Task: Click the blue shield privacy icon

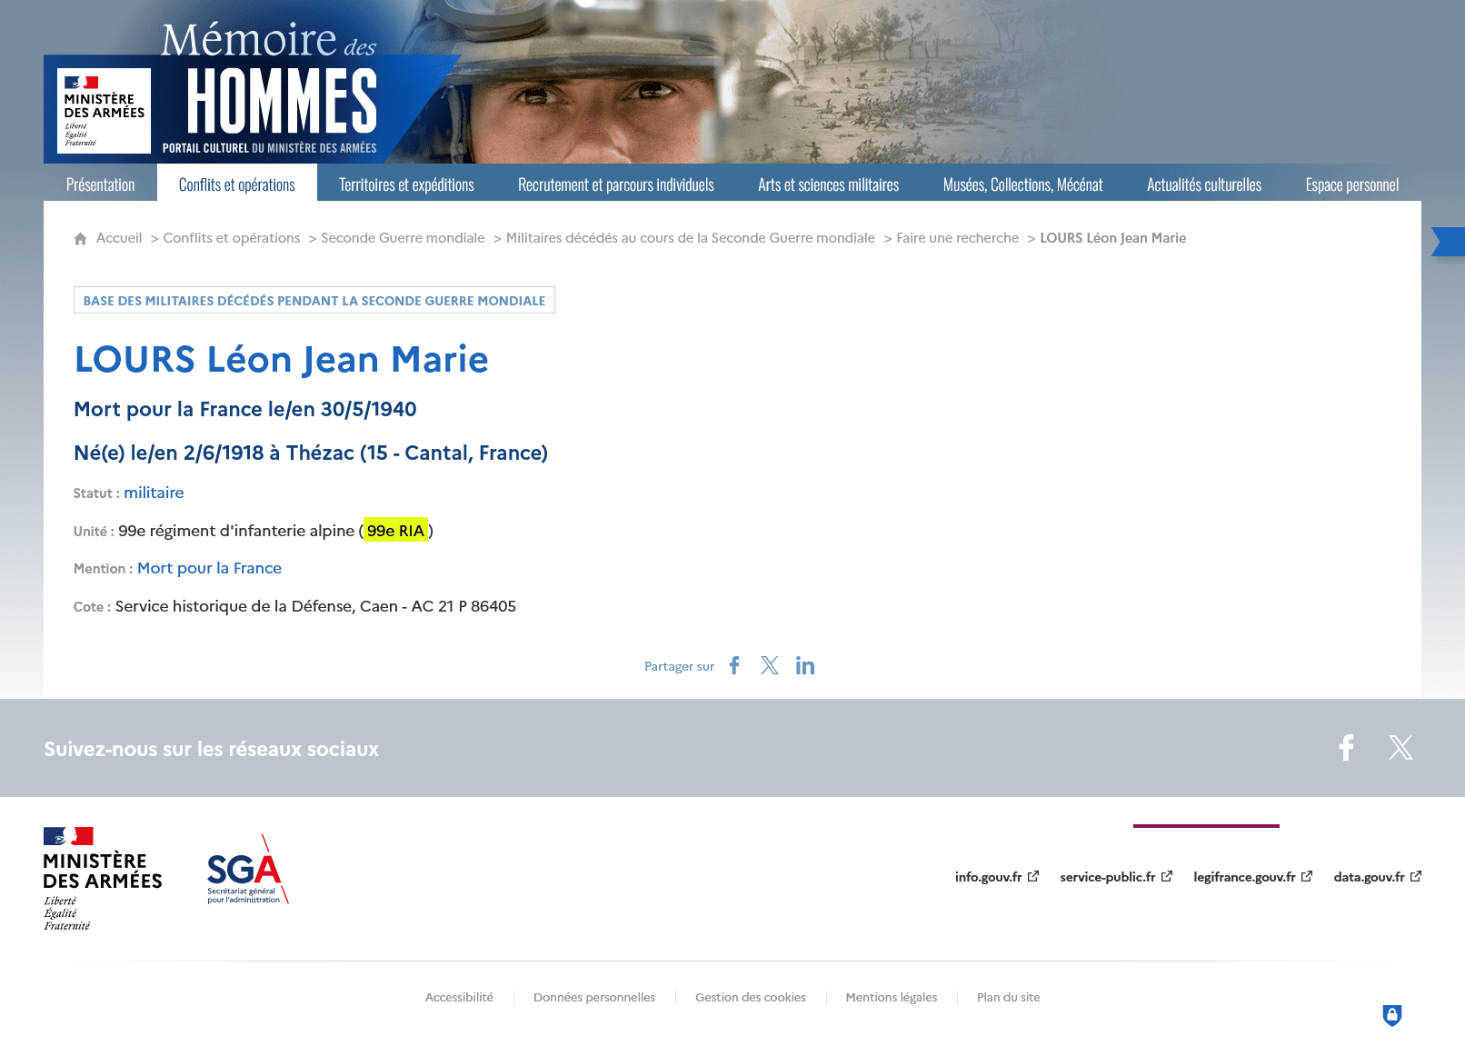Action: pos(1391,1015)
